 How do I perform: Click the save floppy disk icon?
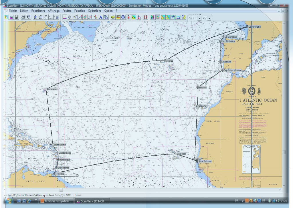(x=16, y=17)
